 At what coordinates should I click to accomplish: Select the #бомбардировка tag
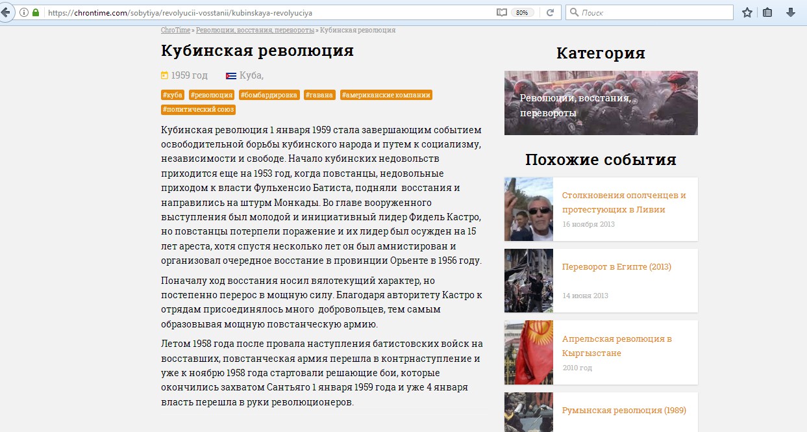tap(269, 95)
